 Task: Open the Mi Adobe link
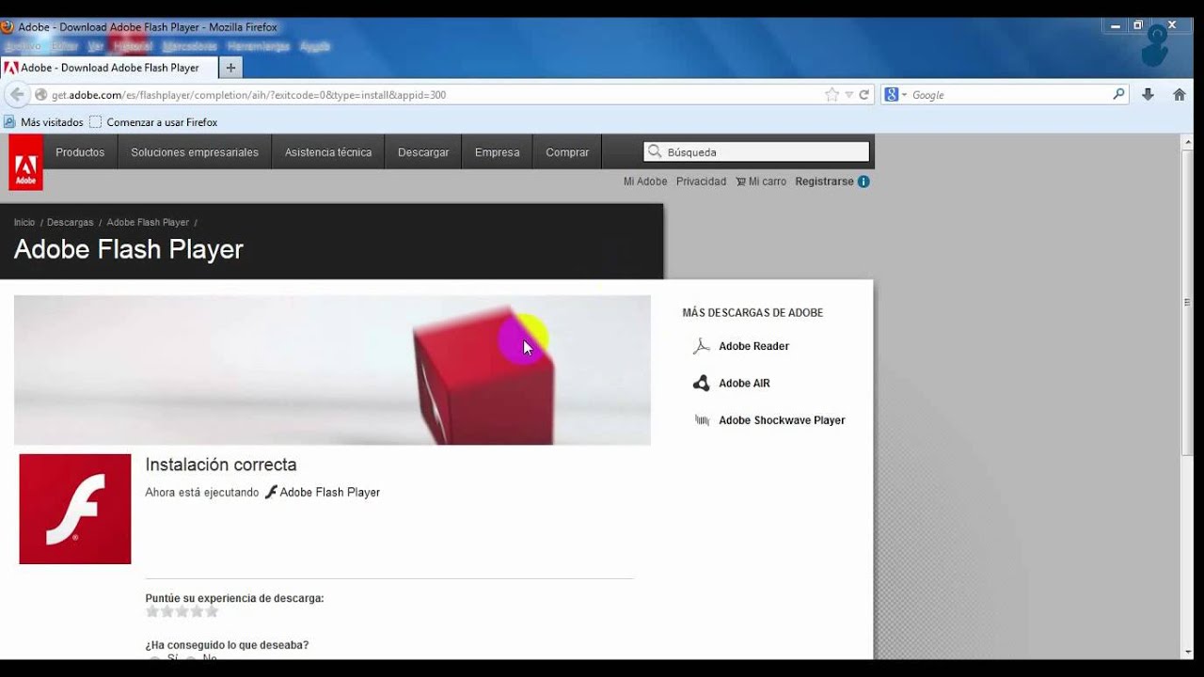click(645, 181)
